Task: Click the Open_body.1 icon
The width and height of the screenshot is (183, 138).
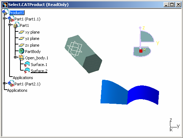Action: pos(22,58)
